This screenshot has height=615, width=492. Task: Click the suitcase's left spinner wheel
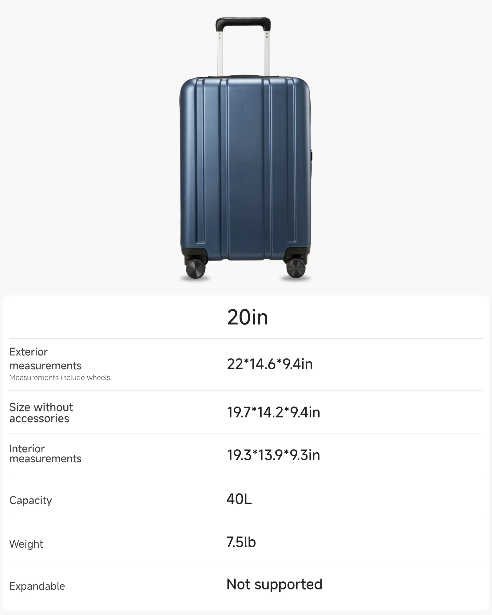point(196,268)
